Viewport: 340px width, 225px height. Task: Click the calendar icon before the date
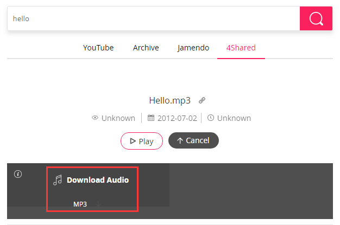151,118
